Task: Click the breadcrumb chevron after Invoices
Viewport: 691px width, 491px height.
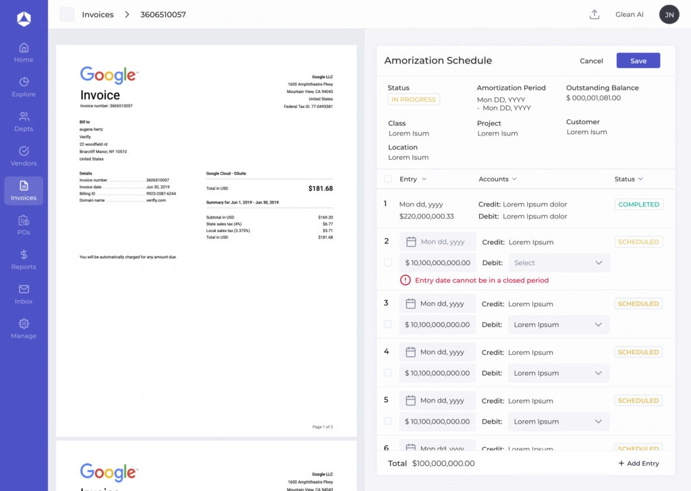Action: pyautogui.click(x=127, y=15)
